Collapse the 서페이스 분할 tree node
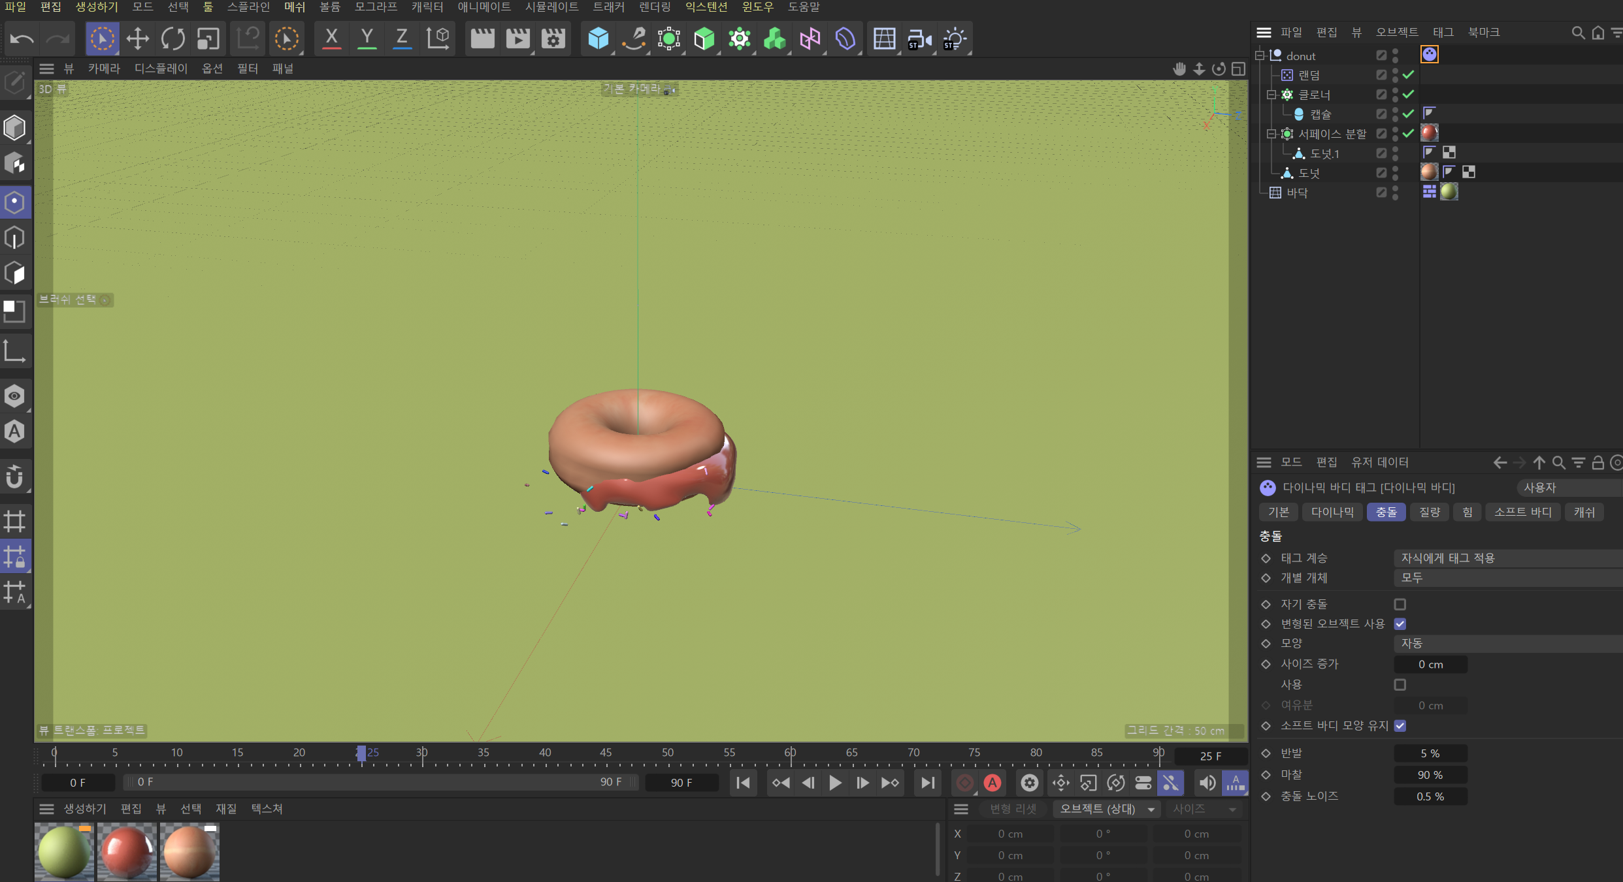The width and height of the screenshot is (1623, 882). pos(1271,134)
